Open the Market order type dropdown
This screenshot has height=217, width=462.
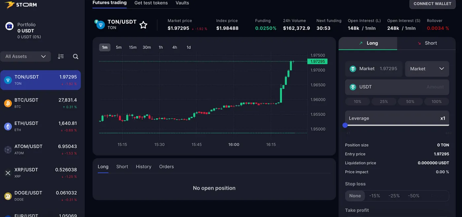[427, 69]
